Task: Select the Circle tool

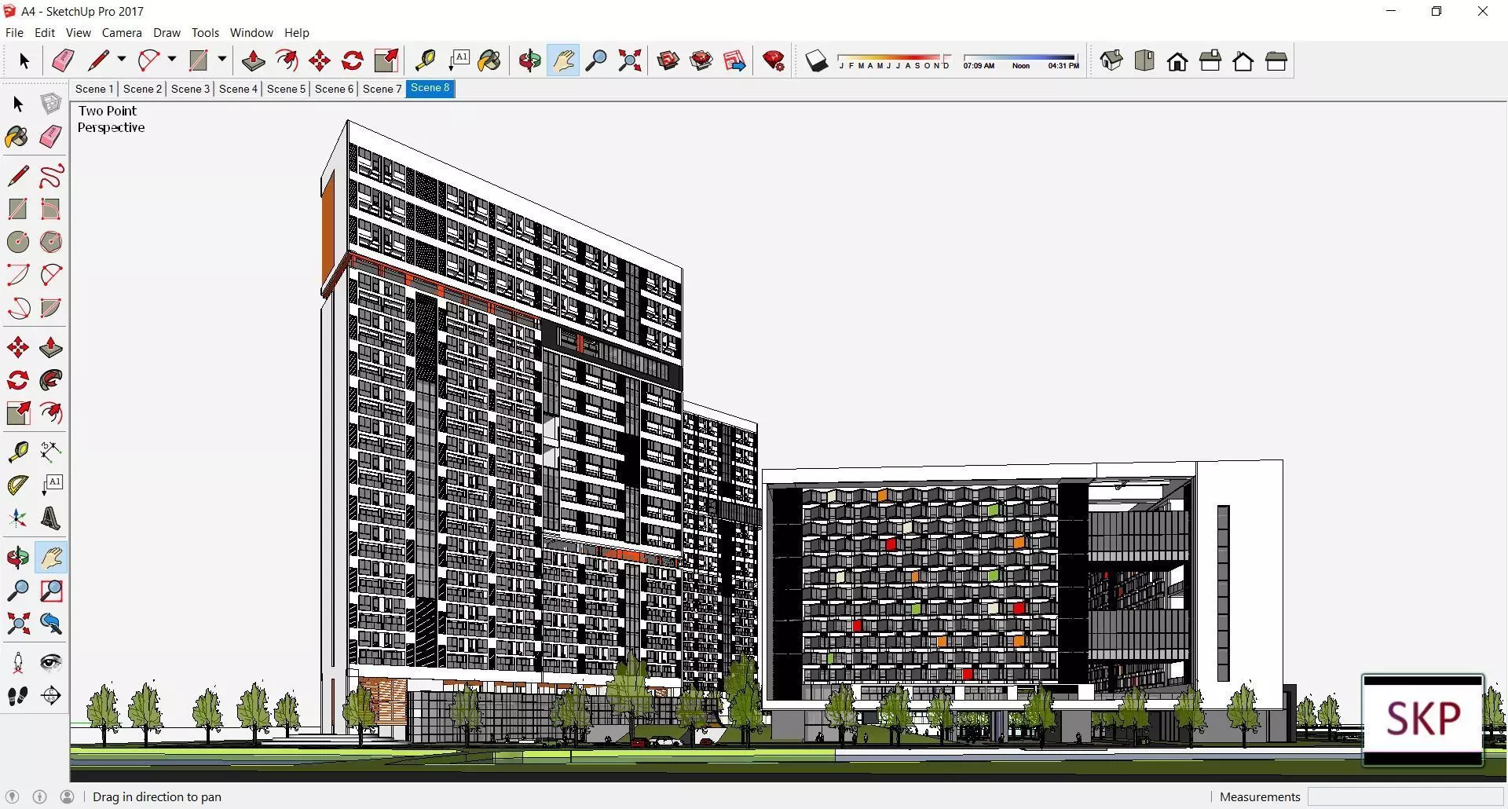Action: [18, 242]
